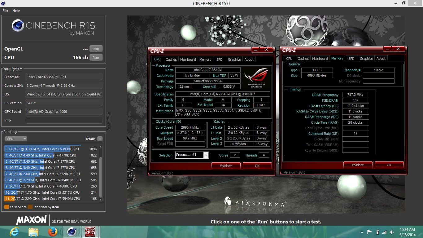Select ranking row Core i7-3540M CPU

click(51, 199)
